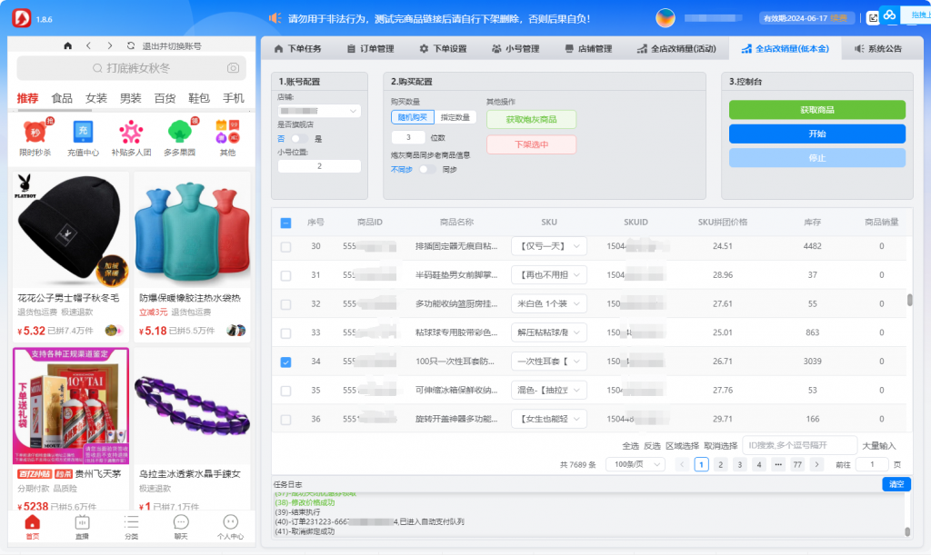Screen dimensions: 931x555
Task: Click the table vertical scrollbar thumb
Action: click(x=909, y=300)
